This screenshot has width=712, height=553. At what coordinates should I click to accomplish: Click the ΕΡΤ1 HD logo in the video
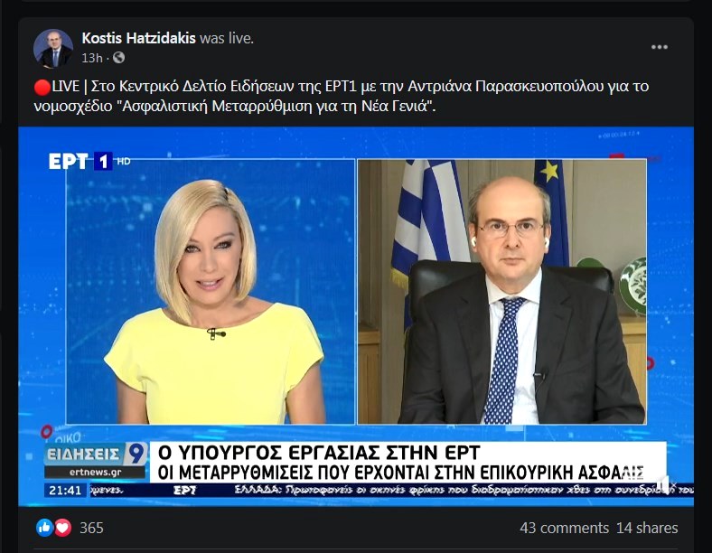89,161
